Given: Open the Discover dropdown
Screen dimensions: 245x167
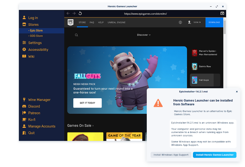Looking at the screenshot, I should 144,35.
